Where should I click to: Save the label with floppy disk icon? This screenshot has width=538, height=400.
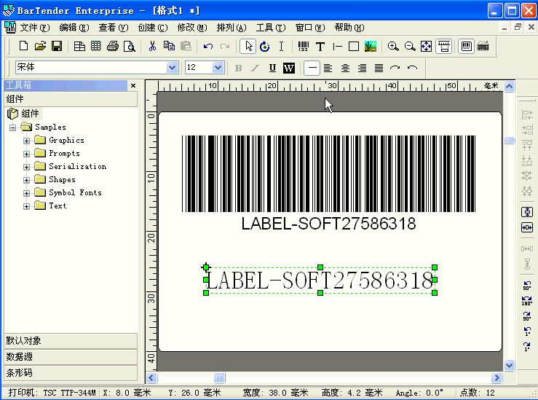point(57,46)
